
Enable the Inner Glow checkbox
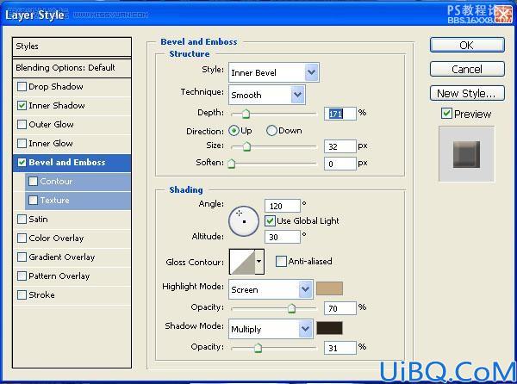pyautogui.click(x=22, y=143)
